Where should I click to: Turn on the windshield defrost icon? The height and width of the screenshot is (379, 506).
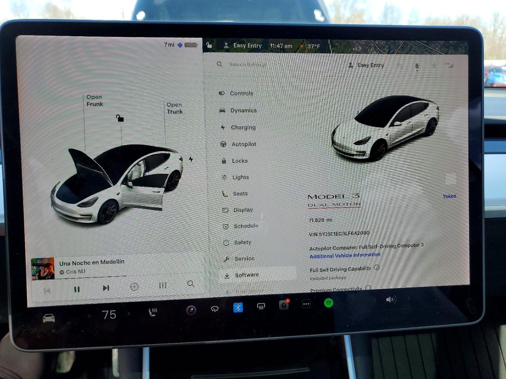[261, 306]
